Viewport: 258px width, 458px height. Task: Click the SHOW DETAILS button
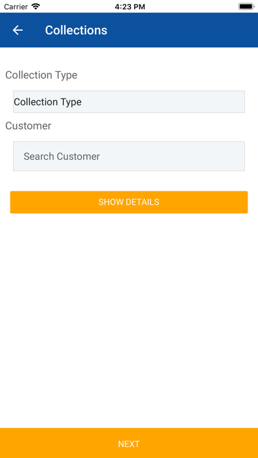point(129,202)
